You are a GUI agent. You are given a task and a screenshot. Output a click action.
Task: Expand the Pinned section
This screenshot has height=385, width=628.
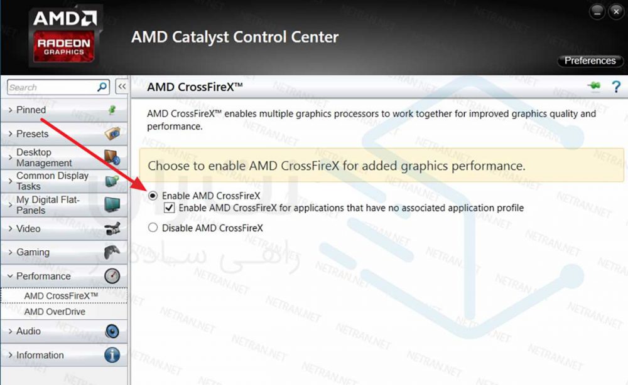[31, 110]
